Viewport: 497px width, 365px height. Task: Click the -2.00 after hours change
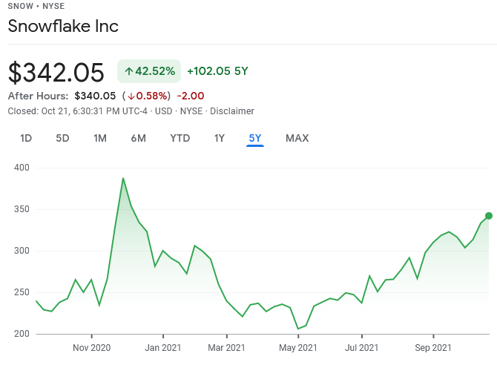click(x=191, y=96)
